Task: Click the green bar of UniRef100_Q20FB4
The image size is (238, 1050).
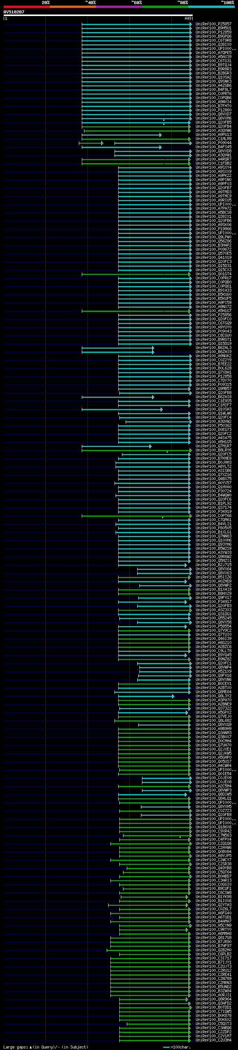Action: point(136,126)
